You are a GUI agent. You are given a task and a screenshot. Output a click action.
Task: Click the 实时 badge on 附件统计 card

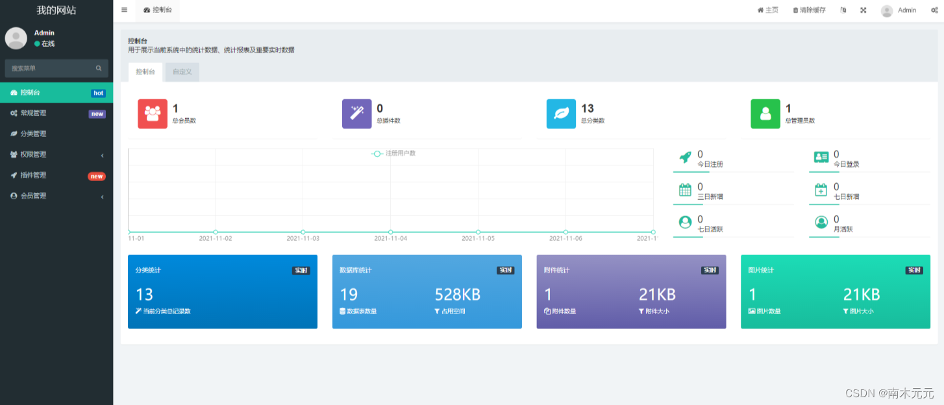(x=710, y=271)
